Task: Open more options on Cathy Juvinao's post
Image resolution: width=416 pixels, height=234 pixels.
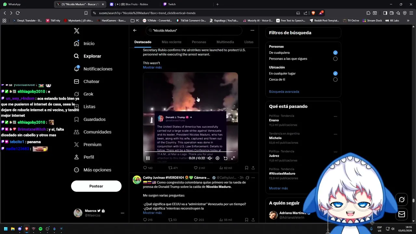Action: tap(253, 178)
